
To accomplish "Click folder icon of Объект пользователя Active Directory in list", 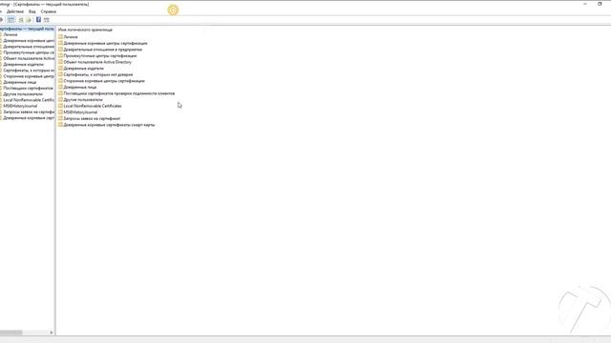I will click(60, 61).
